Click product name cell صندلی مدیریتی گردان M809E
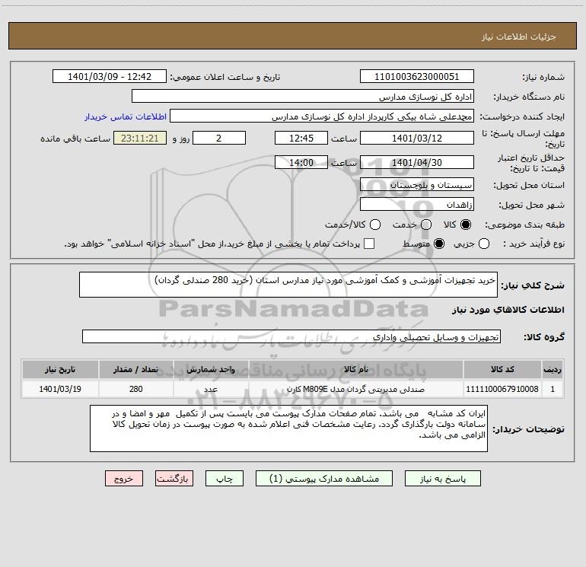 tap(356, 389)
